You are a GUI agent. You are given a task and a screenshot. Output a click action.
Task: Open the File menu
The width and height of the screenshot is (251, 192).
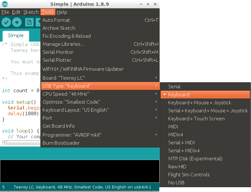click(5, 12)
